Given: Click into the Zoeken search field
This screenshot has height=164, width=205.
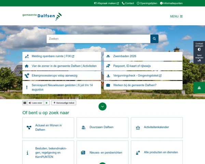Looking at the screenshot, I should point(98,39).
